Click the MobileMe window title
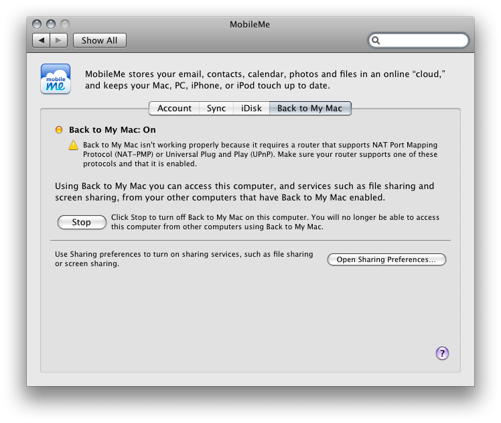The height and width of the screenshot is (423, 501). coord(250,24)
